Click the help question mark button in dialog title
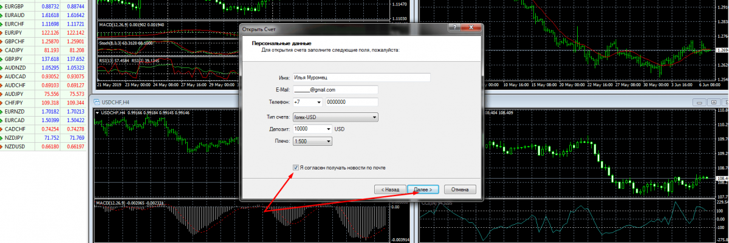The height and width of the screenshot is (243, 729). tap(453, 29)
